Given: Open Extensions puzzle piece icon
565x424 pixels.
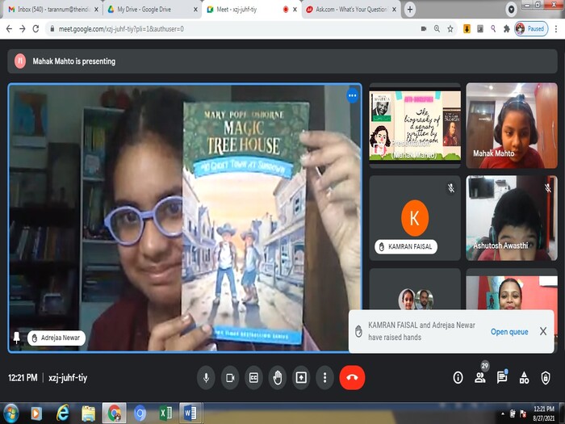Looking at the screenshot, I should [507, 29].
